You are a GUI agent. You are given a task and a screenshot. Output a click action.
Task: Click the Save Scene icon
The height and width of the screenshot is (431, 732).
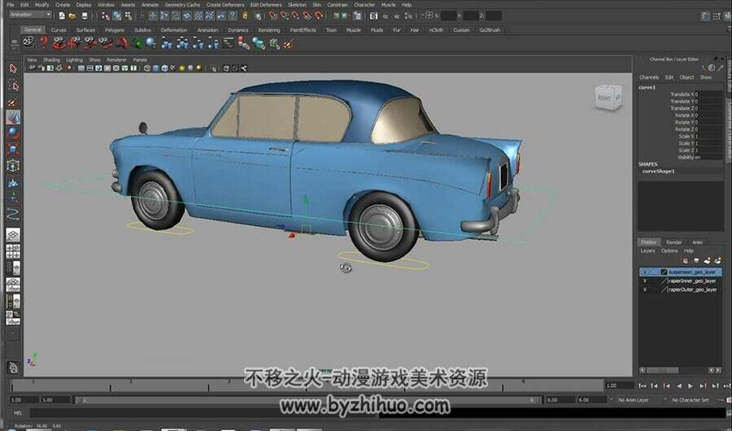(x=85, y=16)
